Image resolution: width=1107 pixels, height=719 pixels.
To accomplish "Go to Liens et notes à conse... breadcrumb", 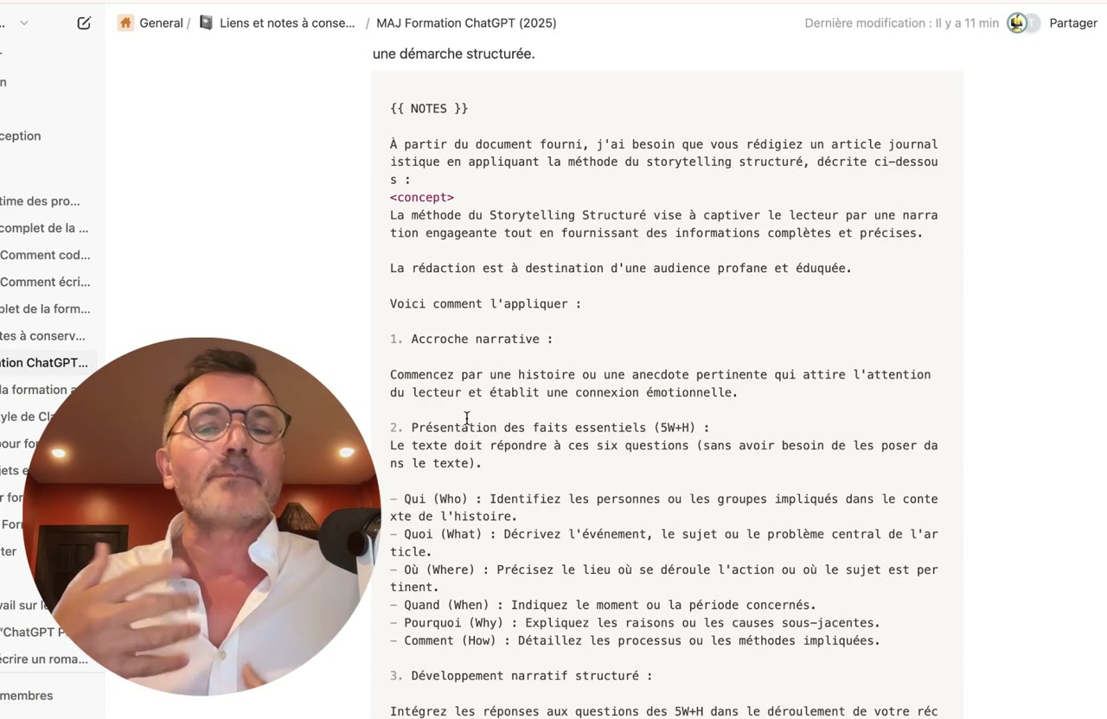I will pyautogui.click(x=287, y=23).
